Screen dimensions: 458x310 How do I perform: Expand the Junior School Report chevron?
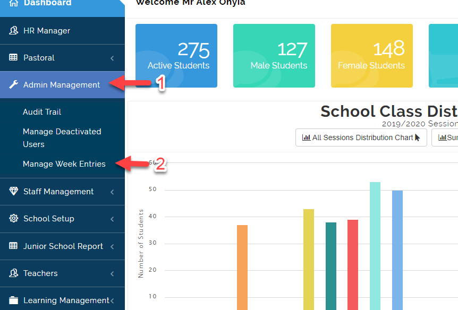tap(112, 246)
